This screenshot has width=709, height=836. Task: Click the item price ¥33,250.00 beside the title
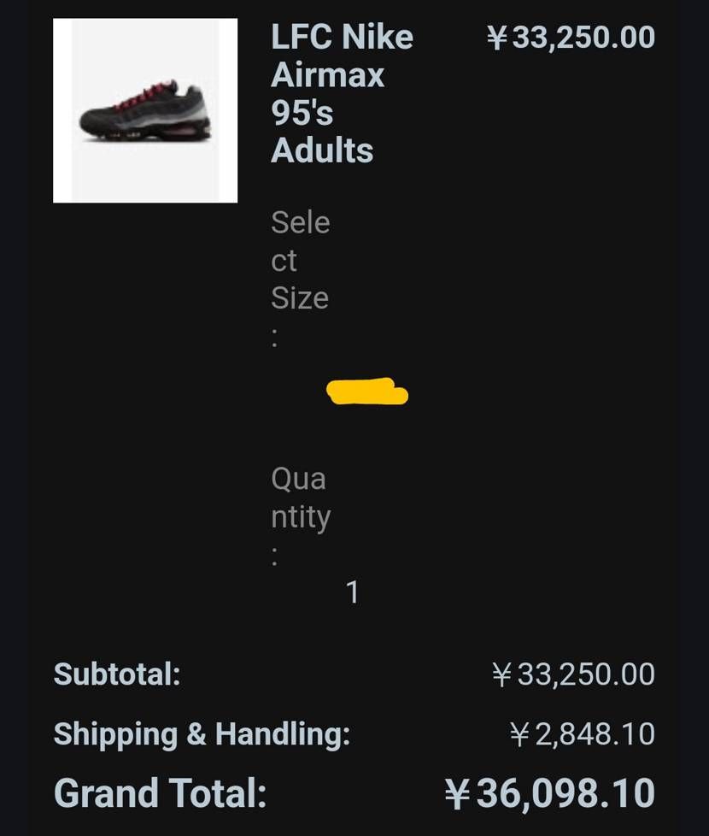[571, 38]
